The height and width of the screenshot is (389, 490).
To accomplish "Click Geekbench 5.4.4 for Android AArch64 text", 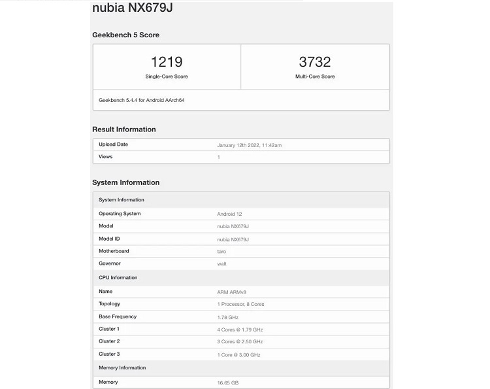I will [142, 100].
